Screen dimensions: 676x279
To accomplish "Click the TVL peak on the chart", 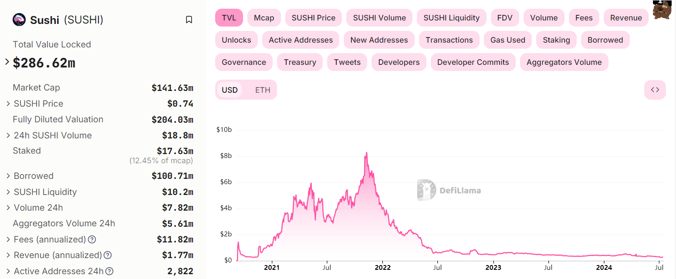I will point(367,153).
